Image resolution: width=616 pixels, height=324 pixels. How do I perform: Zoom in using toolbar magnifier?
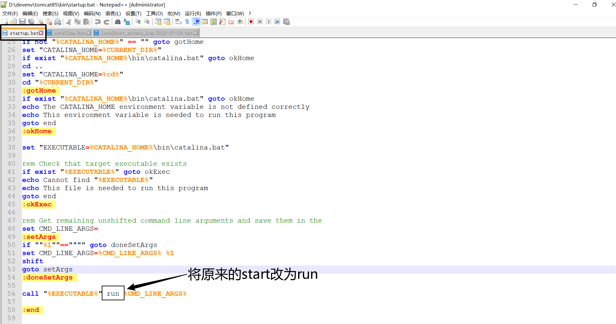coord(138,22)
